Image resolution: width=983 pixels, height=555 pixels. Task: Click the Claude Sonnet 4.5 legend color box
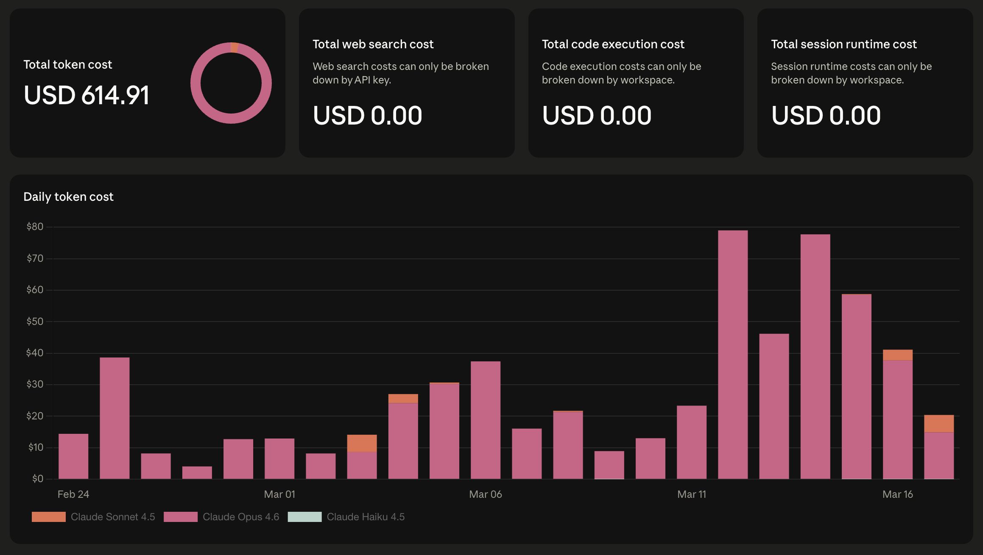[49, 517]
